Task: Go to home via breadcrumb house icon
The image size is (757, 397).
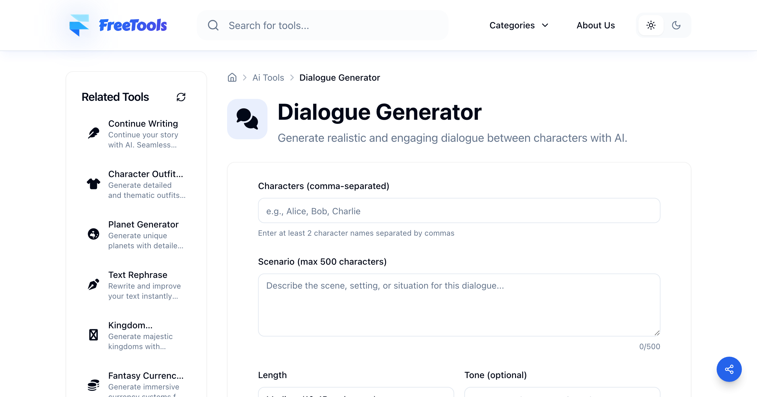Action: (232, 78)
